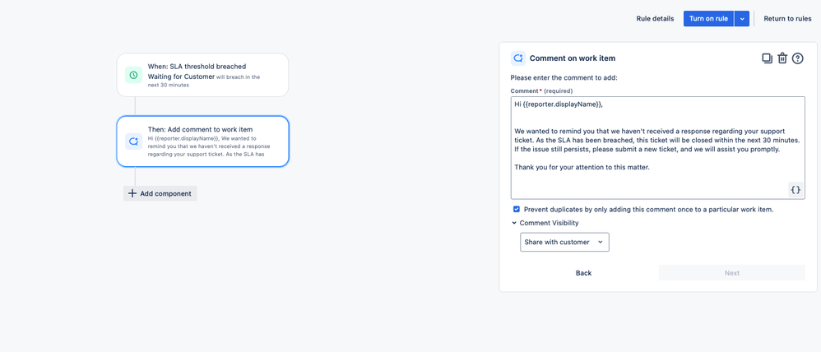Open Rule details
The height and width of the screenshot is (352, 821).
tap(655, 18)
